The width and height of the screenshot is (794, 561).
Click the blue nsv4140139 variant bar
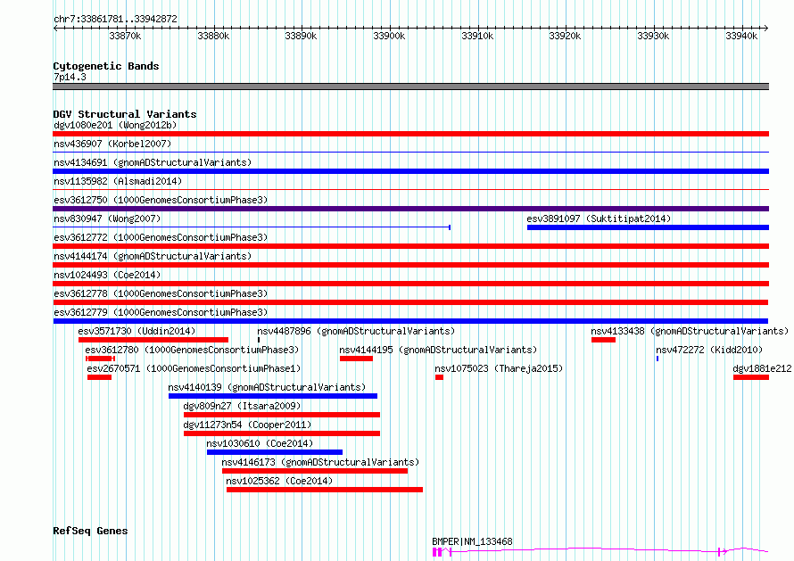(x=273, y=396)
